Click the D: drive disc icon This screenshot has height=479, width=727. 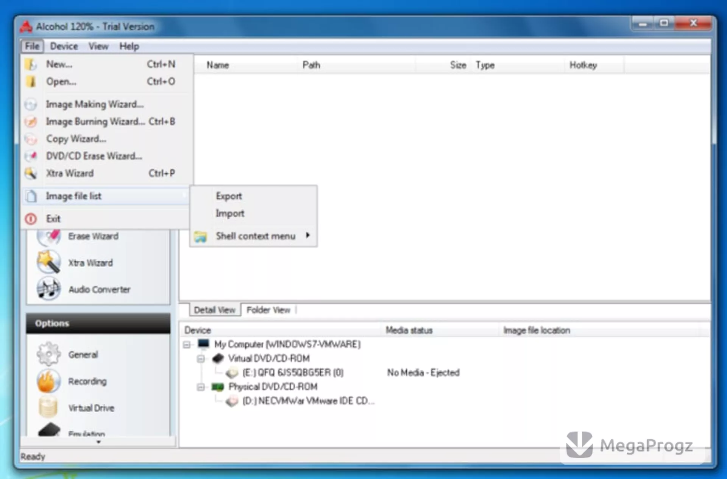[x=232, y=401]
